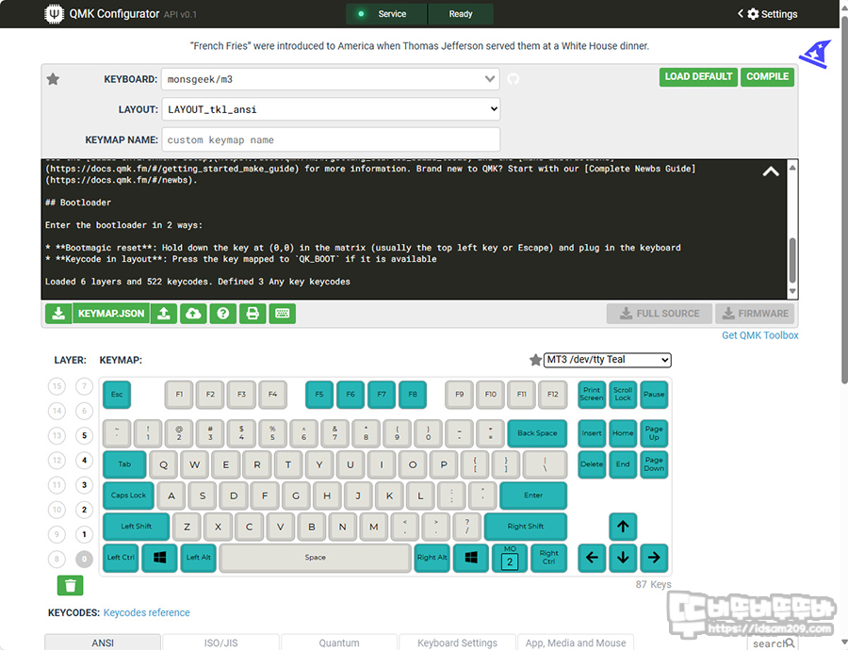Select the MO 2 layer key
Screen dimensions: 848x650
510,558
